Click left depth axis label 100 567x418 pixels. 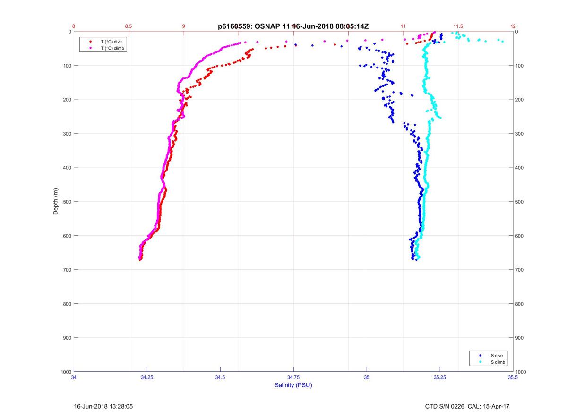67,66
